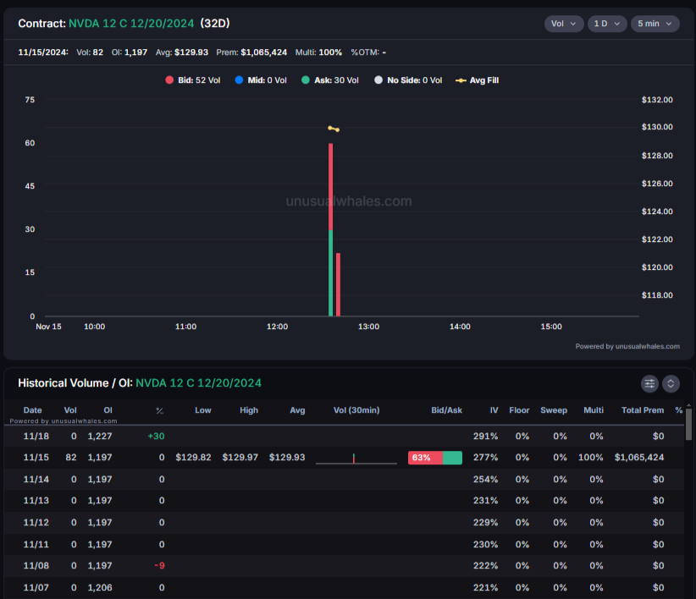The height and width of the screenshot is (599, 696).
Task: Click the yellow Avg Fill marker on chart
Action: [334, 129]
